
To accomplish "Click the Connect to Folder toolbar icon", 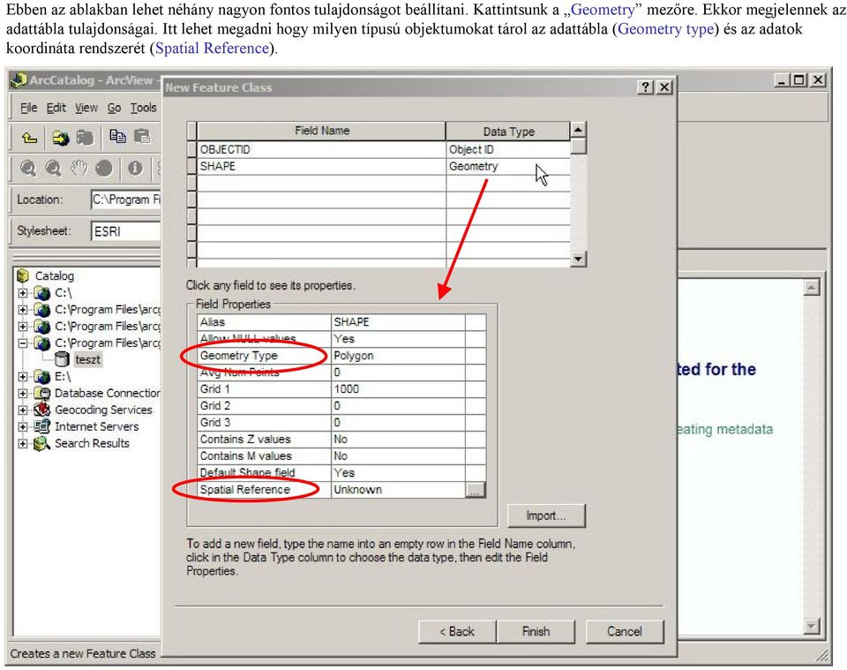I will coord(60,139).
